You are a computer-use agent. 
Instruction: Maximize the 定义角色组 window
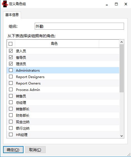116,4
